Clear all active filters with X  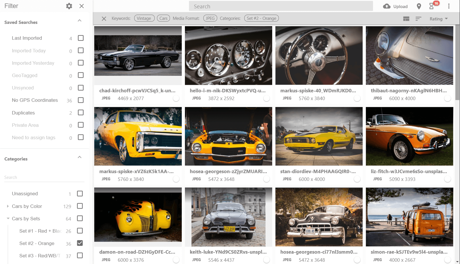(x=104, y=19)
